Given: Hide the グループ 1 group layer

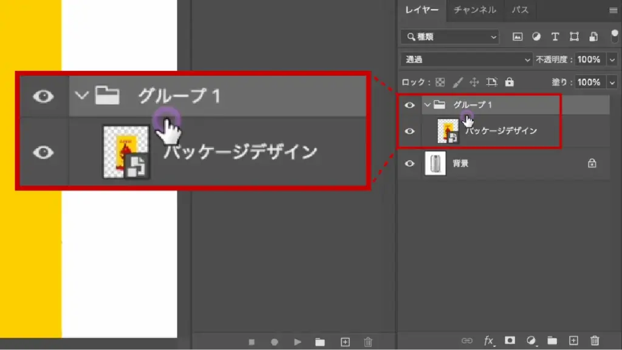Looking at the screenshot, I should [410, 105].
